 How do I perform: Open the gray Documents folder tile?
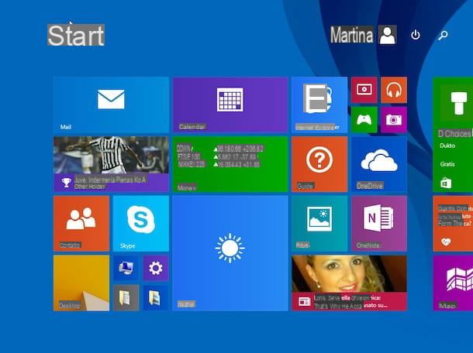[126, 297]
